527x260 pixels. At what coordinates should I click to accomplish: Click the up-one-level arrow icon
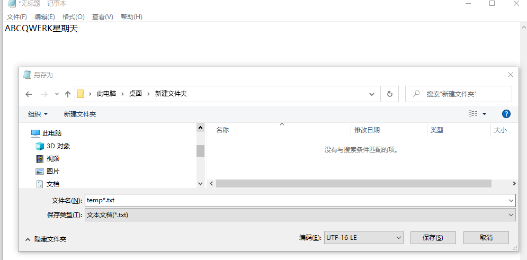68,94
